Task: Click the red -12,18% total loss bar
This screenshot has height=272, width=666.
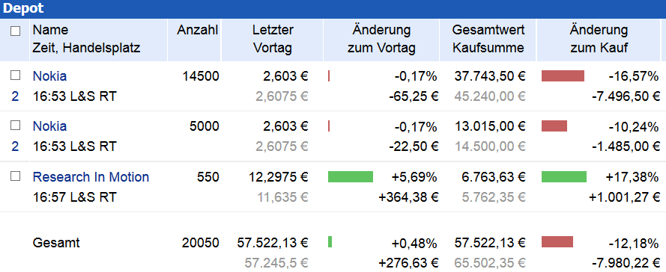Action: (x=557, y=242)
